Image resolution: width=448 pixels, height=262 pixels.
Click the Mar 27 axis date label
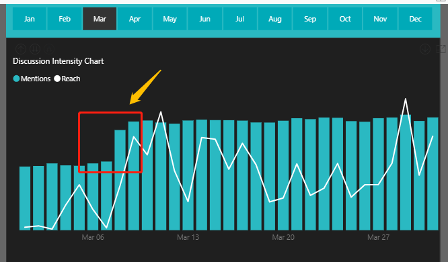coord(378,237)
